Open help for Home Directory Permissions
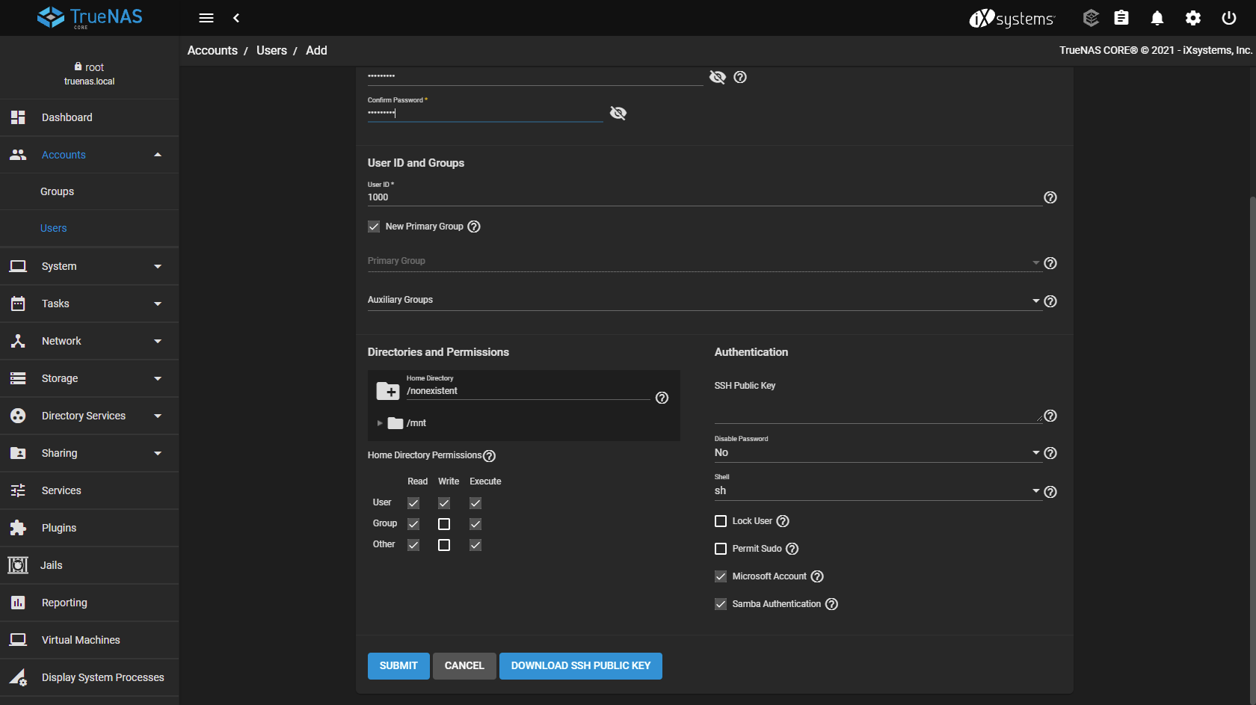This screenshot has width=1256, height=705. [x=490, y=456]
